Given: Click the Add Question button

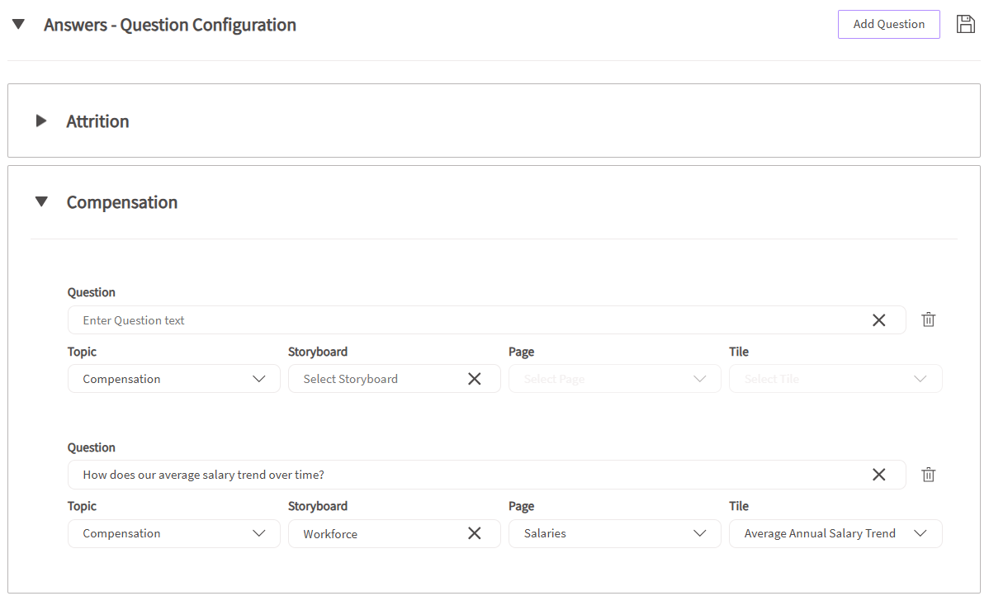Looking at the screenshot, I should tap(888, 24).
